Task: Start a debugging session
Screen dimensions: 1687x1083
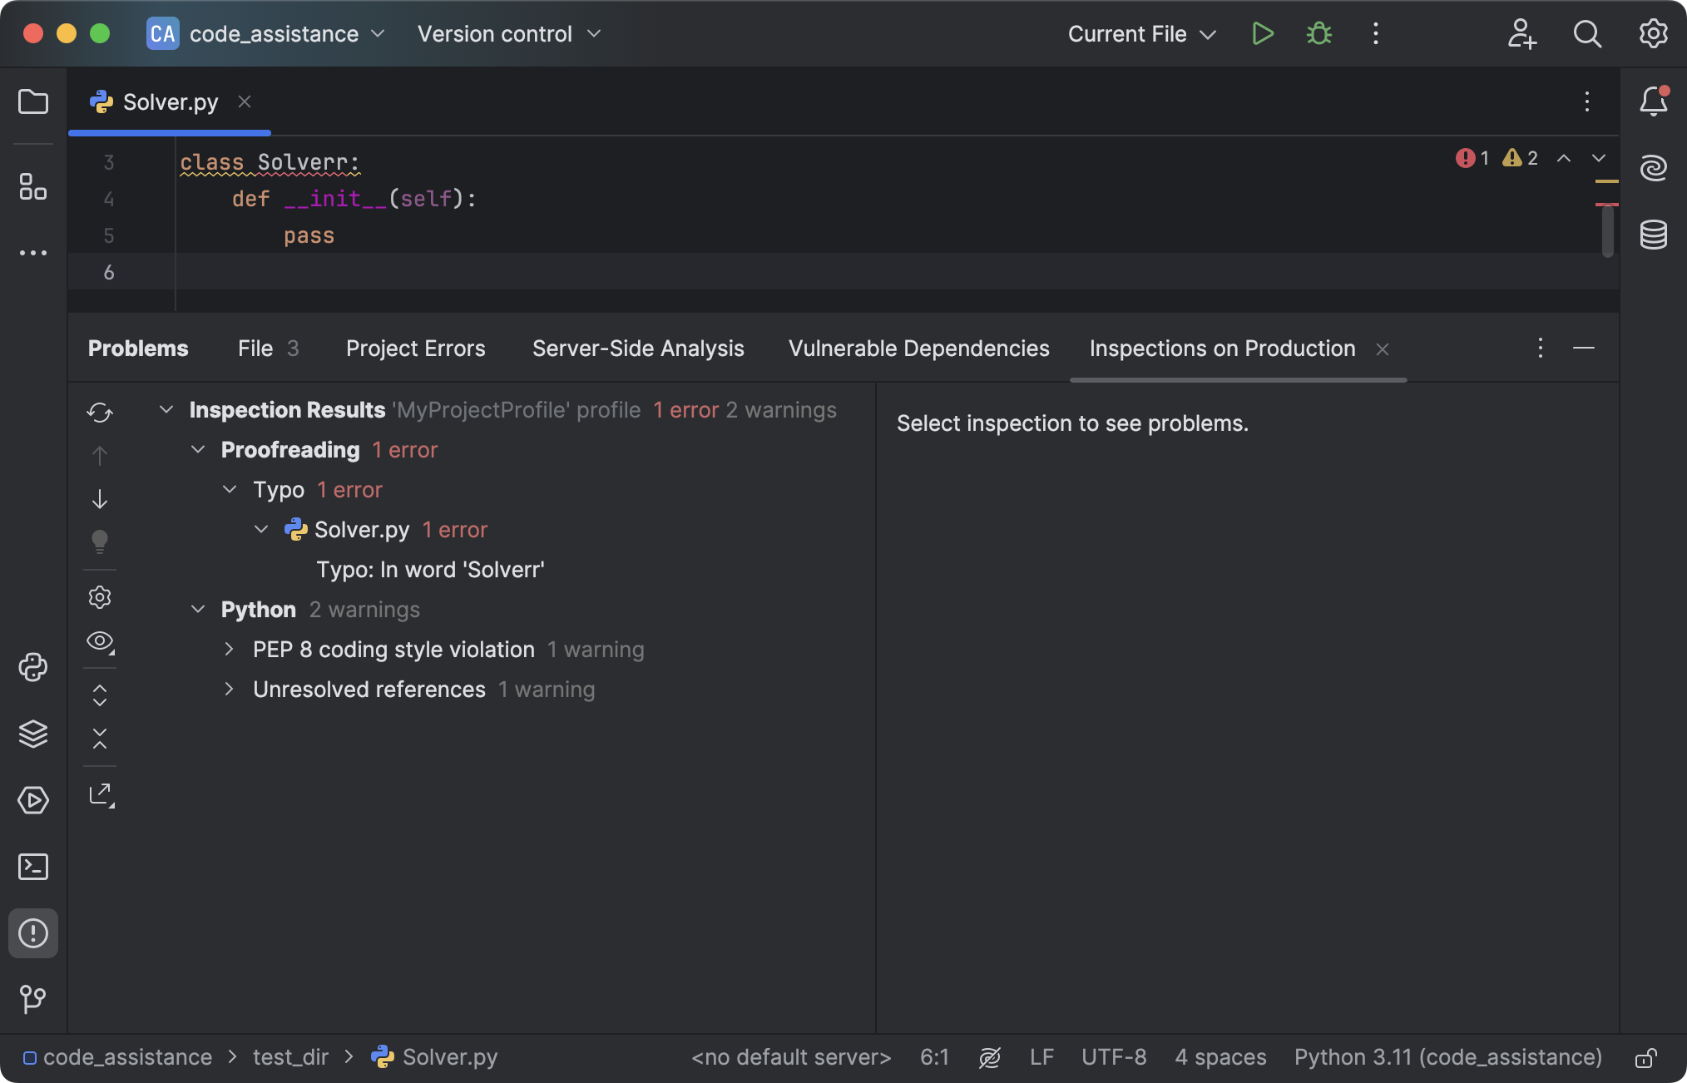Action: pyautogui.click(x=1318, y=33)
